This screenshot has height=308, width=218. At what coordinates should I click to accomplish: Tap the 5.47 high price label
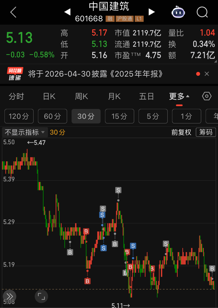coord(36,143)
